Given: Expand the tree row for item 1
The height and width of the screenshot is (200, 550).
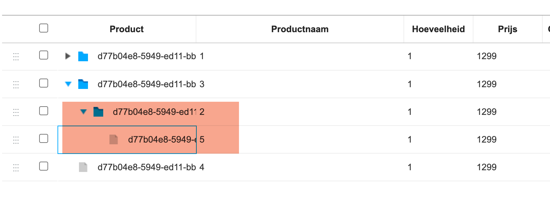Looking at the screenshot, I should click(x=67, y=56).
